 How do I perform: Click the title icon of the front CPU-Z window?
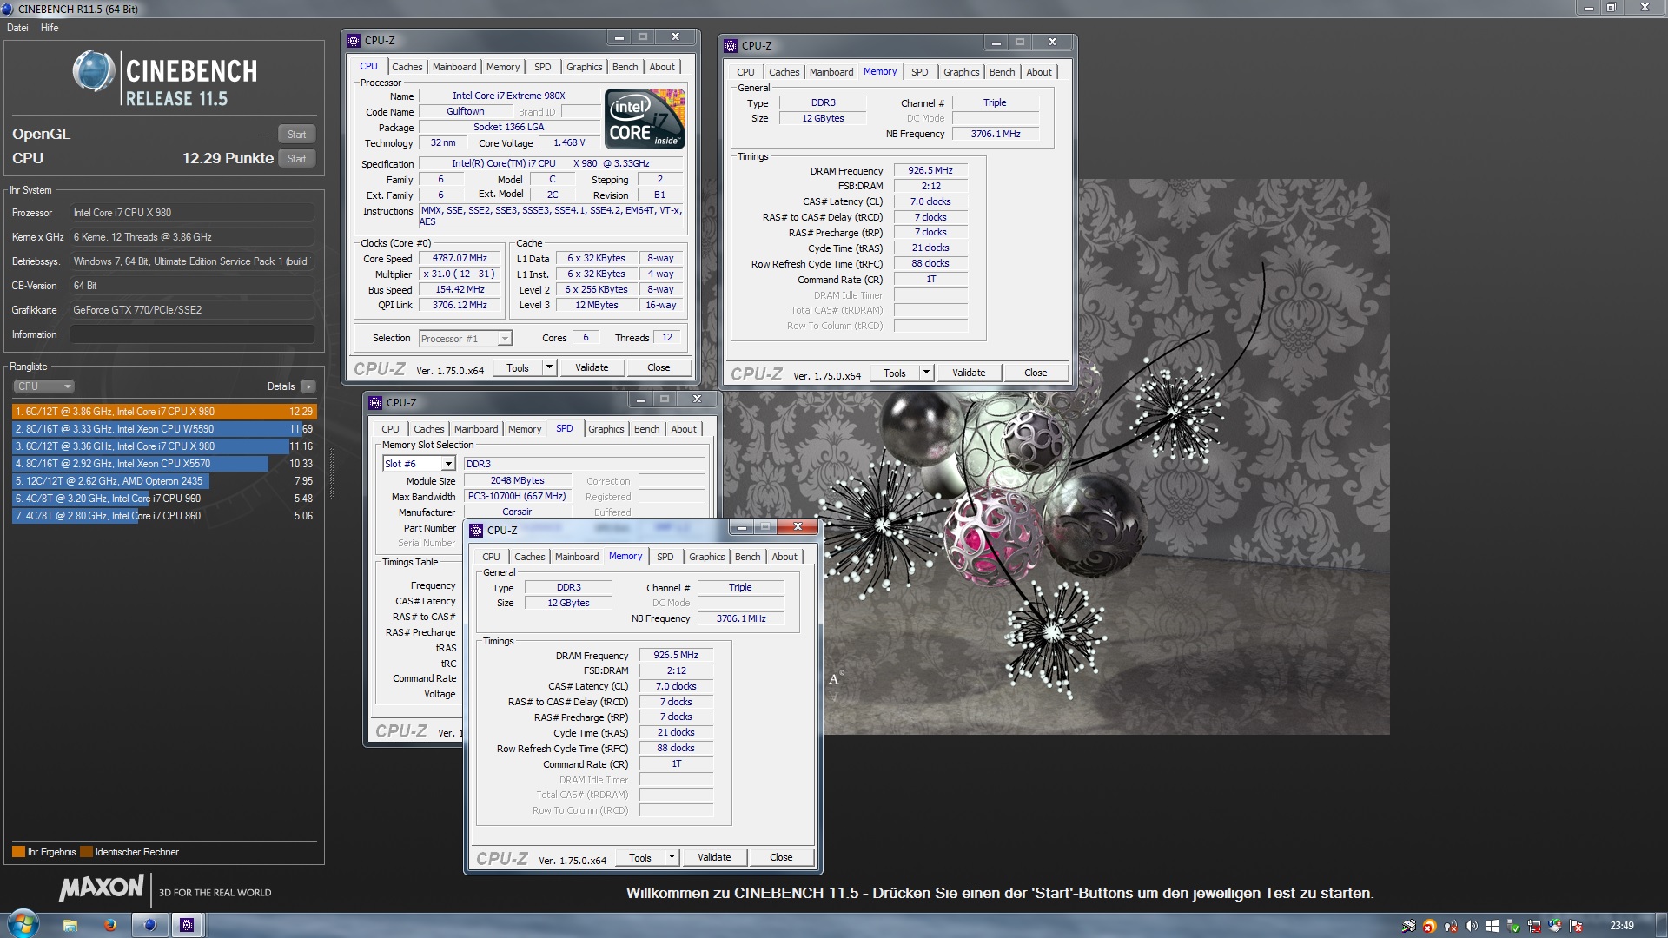(x=476, y=531)
